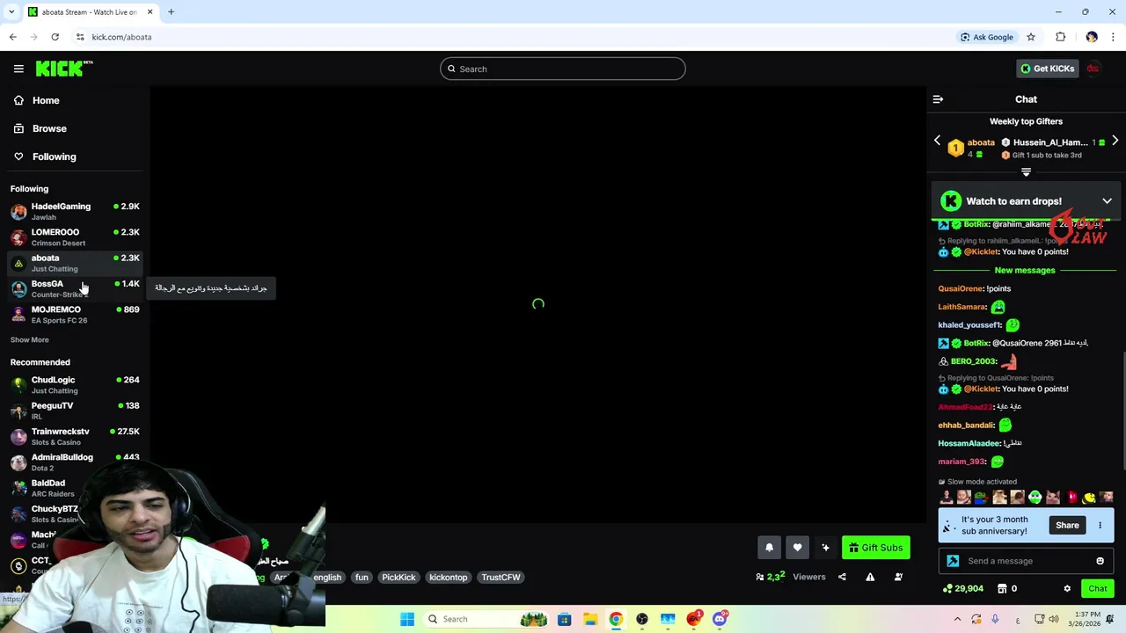The image size is (1126, 633).
Task: Click the Chrome extensions puzzle icon
Action: tap(1060, 37)
